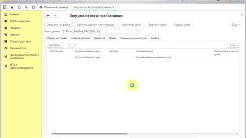Viewport: 246px width, 138px height.
Task: Click Добавить button
Action: pyautogui.click(x=55, y=45)
